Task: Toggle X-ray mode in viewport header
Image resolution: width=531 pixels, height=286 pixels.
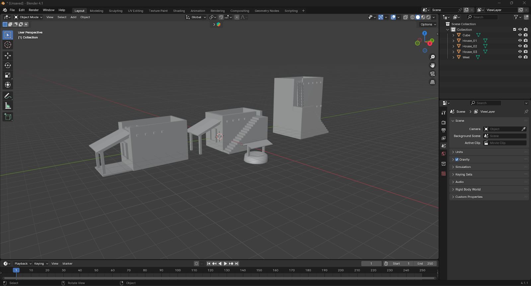Action: 406,17
